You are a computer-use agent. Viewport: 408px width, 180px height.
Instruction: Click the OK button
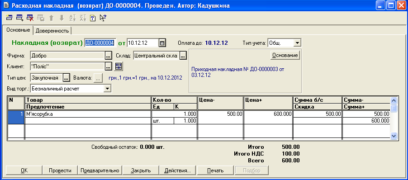pyautogui.click(x=24, y=171)
